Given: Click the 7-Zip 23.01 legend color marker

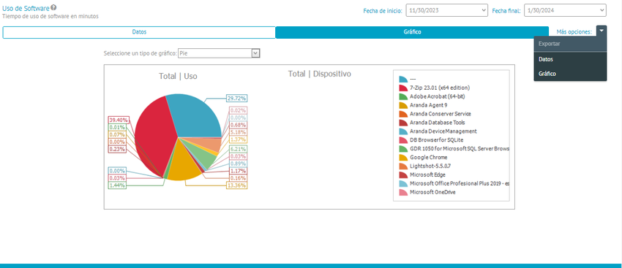Looking at the screenshot, I should coord(403,88).
